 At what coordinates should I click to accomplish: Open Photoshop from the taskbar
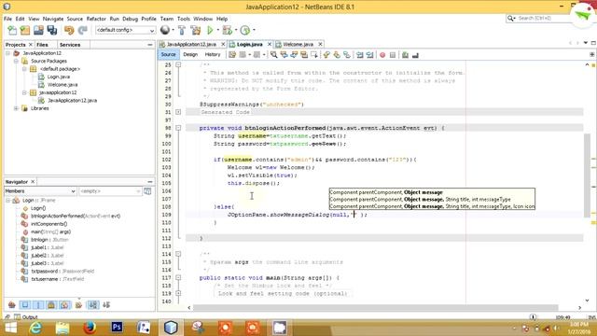pos(117,328)
